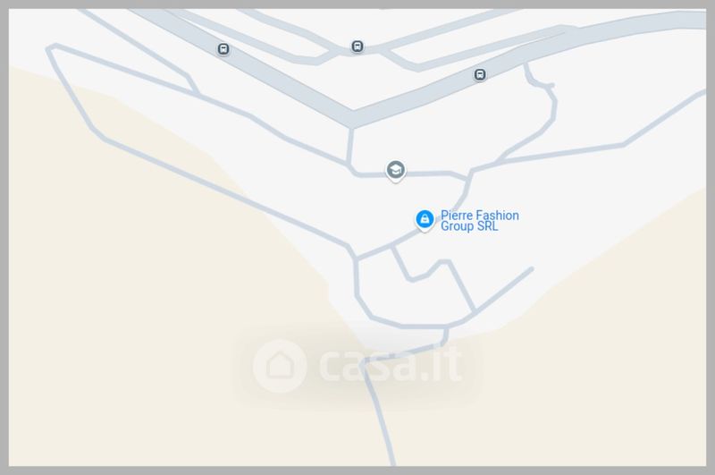Screen dimensions: 715x475
Task: Click the road junction east of school marker
Action: point(468,175)
